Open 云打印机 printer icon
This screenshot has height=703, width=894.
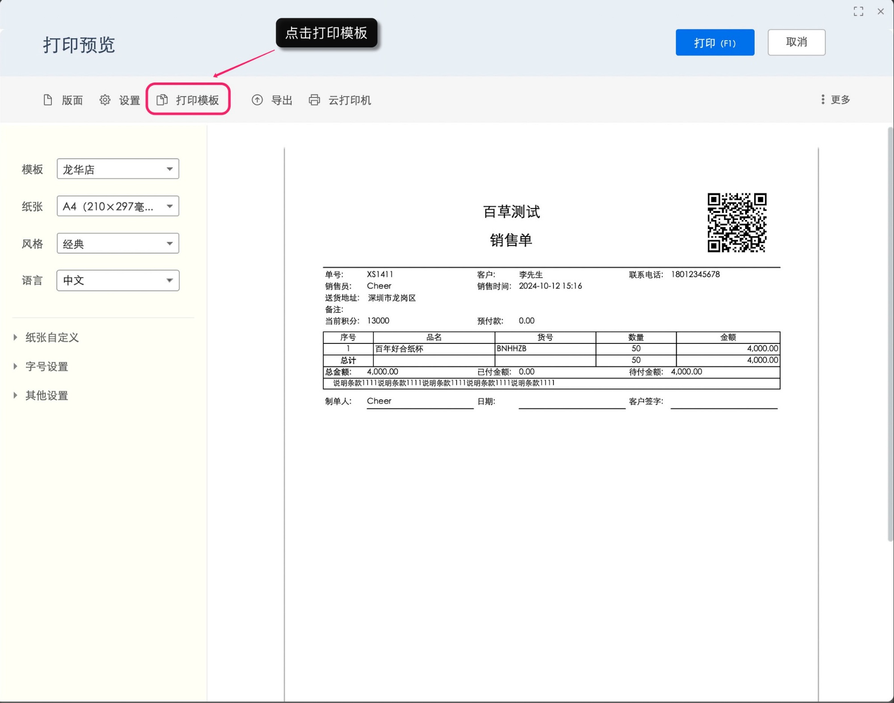point(314,100)
